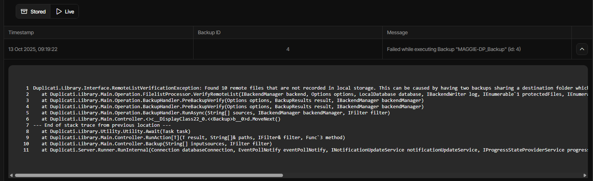Collapse the log entry with the chevron-up button
This screenshot has height=181, width=593.
point(582,49)
